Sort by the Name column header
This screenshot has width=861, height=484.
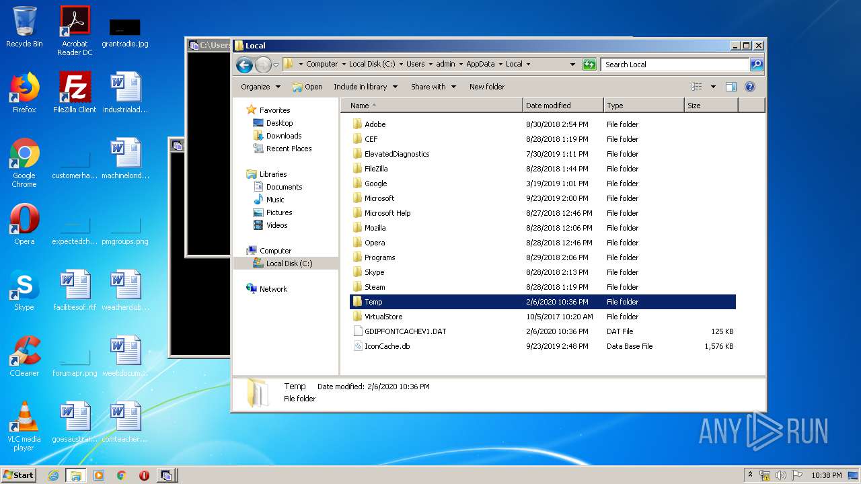coord(432,106)
